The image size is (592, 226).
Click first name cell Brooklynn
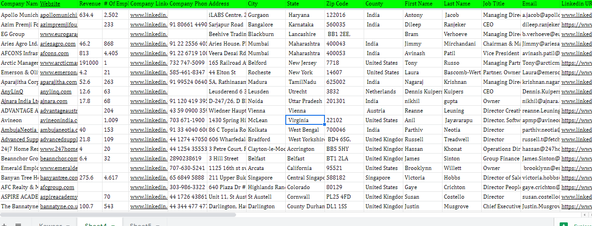click(422, 168)
